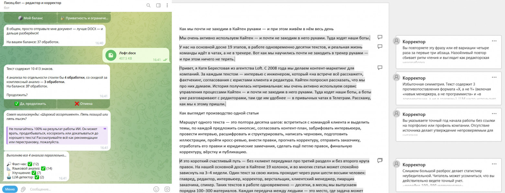
Task: Click 'Да, продолжить' button
Action: pos(30,104)
